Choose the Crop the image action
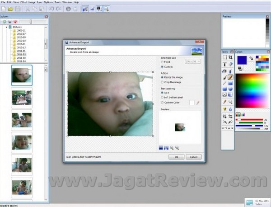Screen dimensions: 271x207 click(x=163, y=82)
